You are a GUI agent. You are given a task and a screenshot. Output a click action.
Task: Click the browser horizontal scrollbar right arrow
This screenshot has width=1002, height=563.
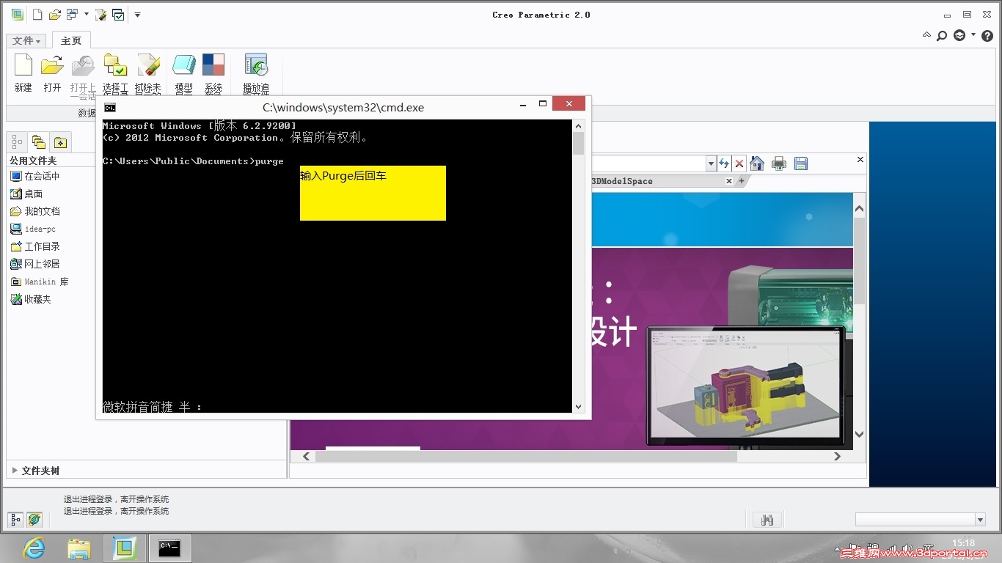(837, 456)
